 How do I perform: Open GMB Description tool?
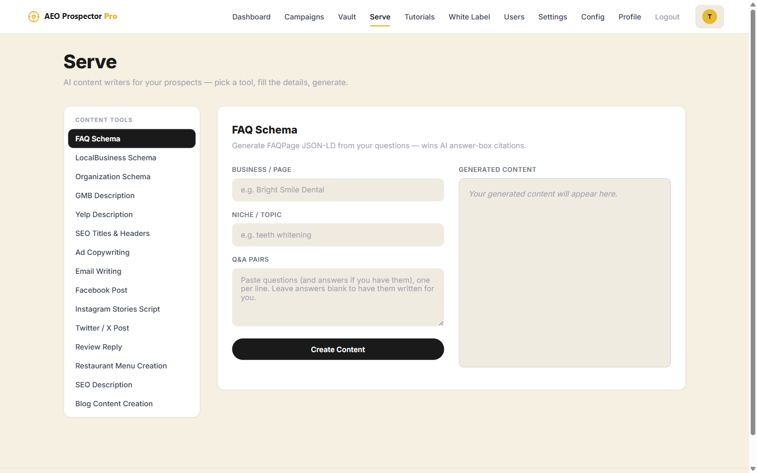pos(132,196)
